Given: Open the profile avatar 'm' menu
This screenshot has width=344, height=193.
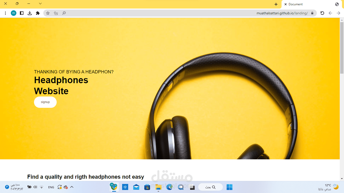Looking at the screenshot, I should 14,13.
